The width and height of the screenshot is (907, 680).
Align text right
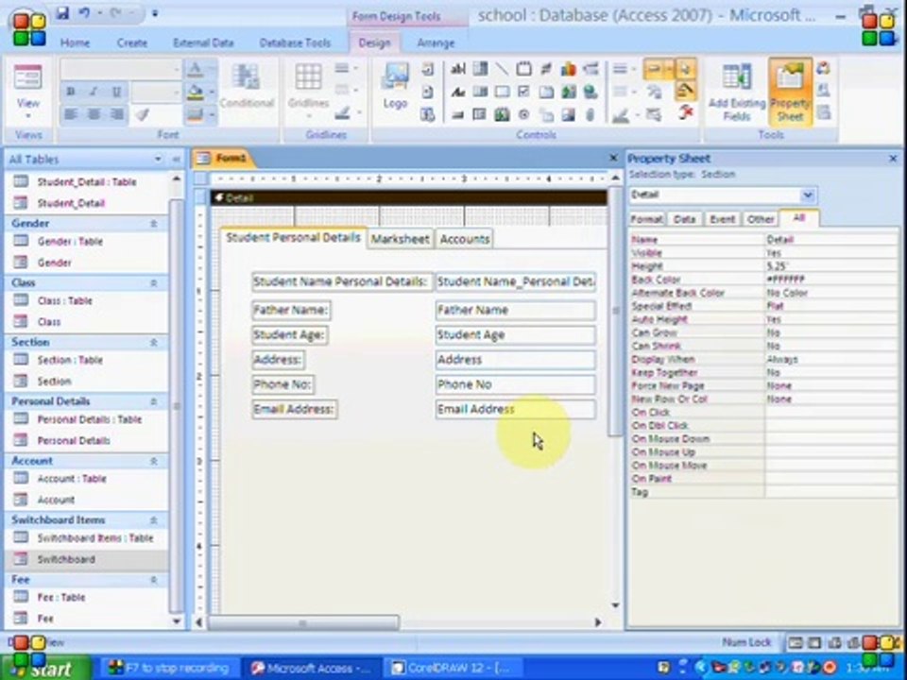pyautogui.click(x=116, y=114)
